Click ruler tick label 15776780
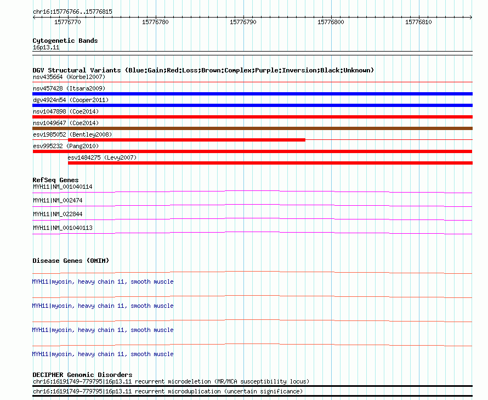 tap(155, 22)
